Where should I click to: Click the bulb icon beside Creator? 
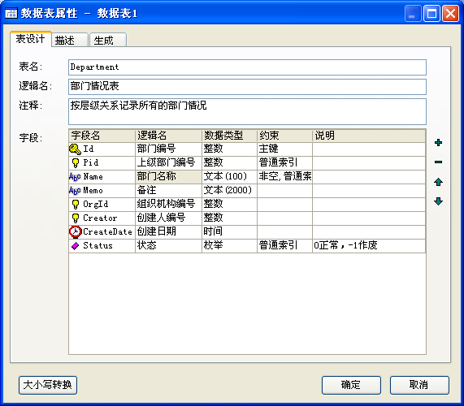click(x=76, y=218)
